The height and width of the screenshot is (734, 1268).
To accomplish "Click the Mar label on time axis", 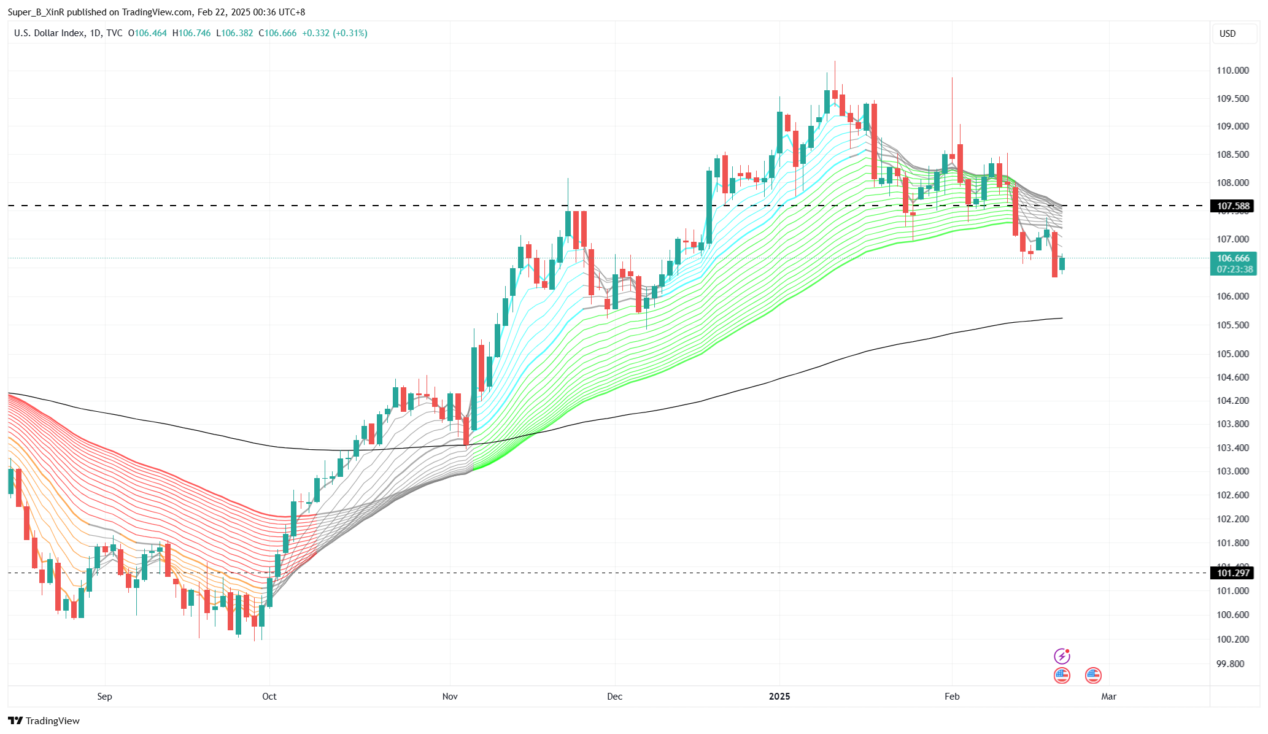I will pos(1108,697).
